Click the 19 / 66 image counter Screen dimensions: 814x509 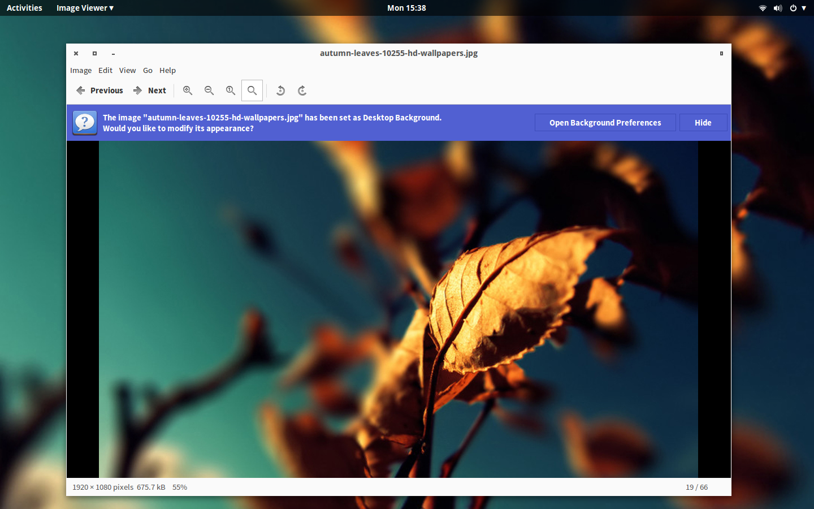pyautogui.click(x=696, y=487)
